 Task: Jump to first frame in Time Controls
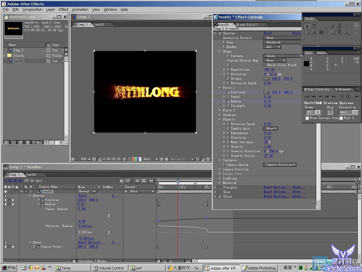(x=307, y=96)
